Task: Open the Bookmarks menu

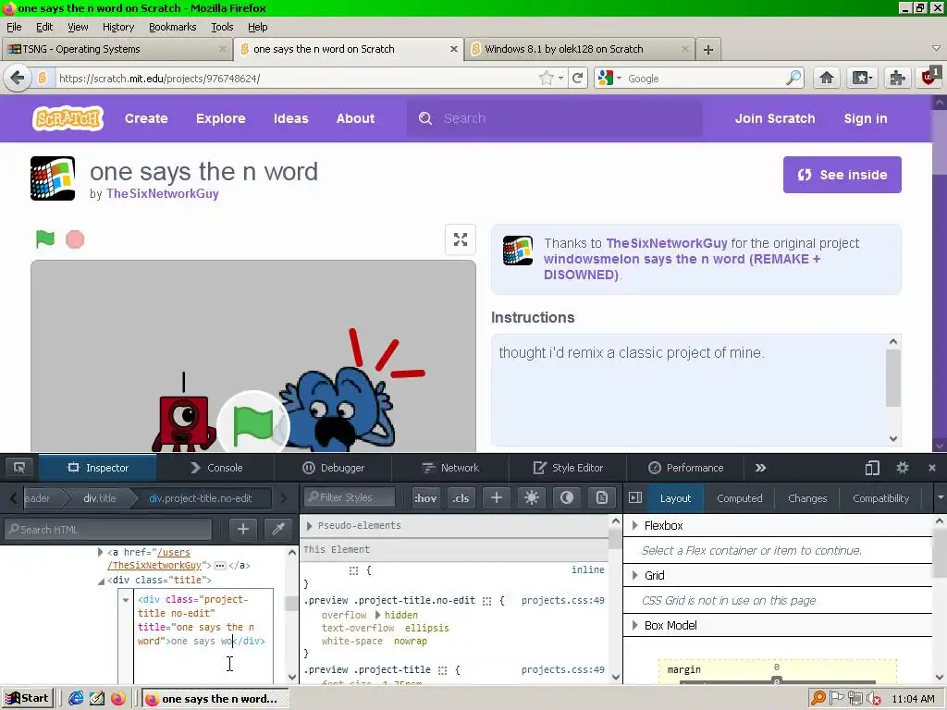Action: [172, 27]
